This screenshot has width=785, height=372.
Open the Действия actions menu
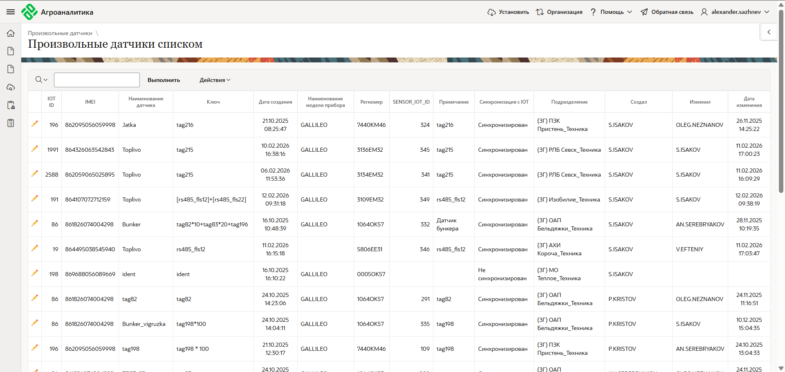point(215,80)
